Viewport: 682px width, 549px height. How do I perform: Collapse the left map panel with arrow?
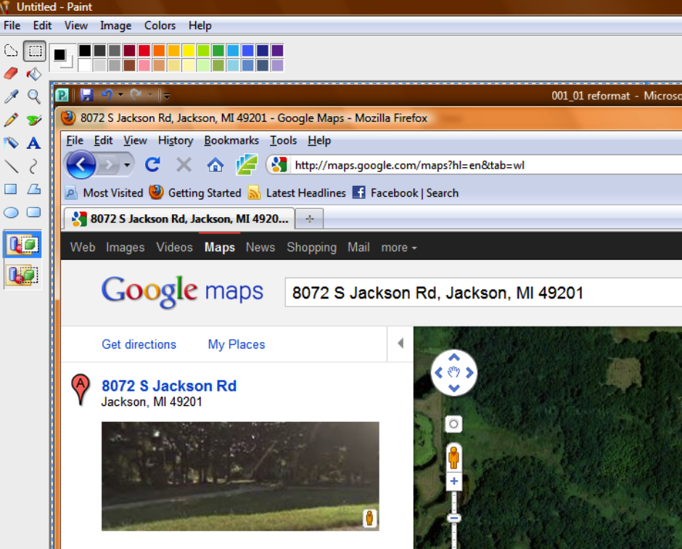tap(400, 343)
